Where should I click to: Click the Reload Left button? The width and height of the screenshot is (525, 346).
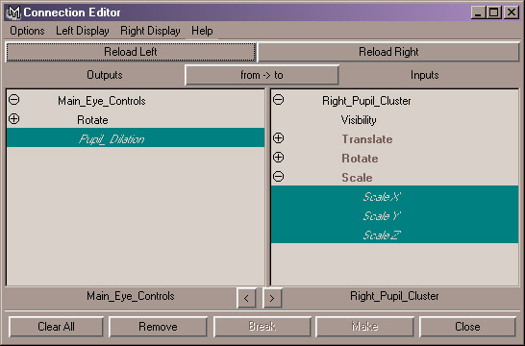[131, 52]
